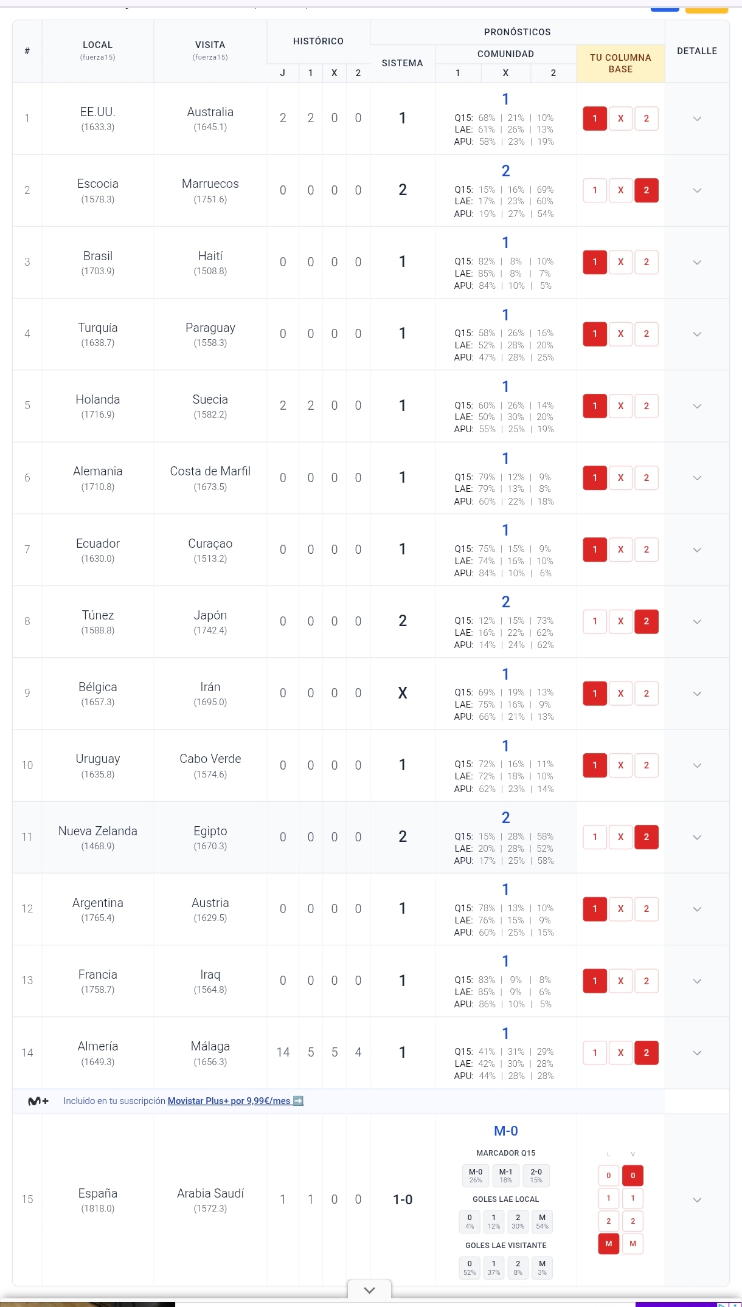Select visitor goals 1 for Arabia Saudí
This screenshot has width=742, height=1307.
(633, 1198)
